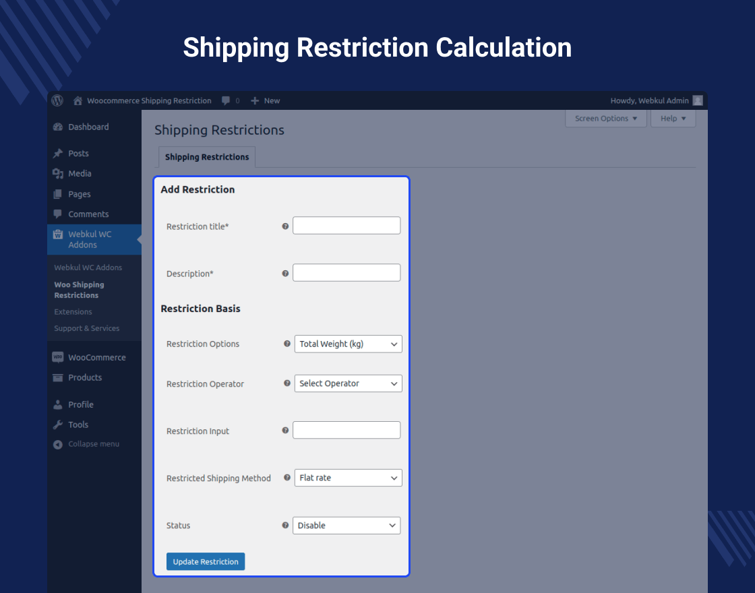The height and width of the screenshot is (593, 755).
Task: Expand the Screen Options panel
Action: tap(605, 119)
